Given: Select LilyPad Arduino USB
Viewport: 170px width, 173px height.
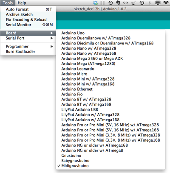Looking at the screenshot, I should pos(110,109).
